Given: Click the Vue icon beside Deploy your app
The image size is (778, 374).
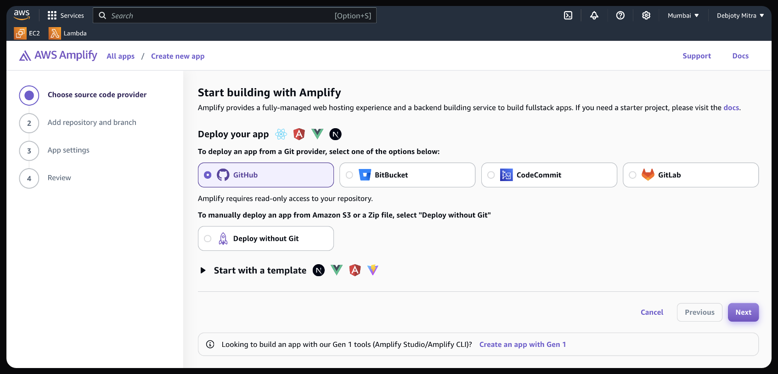Looking at the screenshot, I should 317,134.
